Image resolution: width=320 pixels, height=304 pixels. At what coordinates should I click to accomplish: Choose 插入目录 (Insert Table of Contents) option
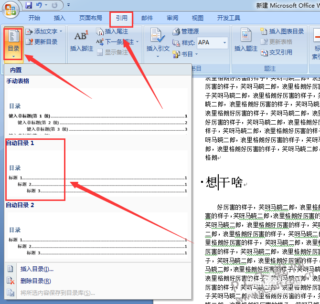[x=37, y=269]
